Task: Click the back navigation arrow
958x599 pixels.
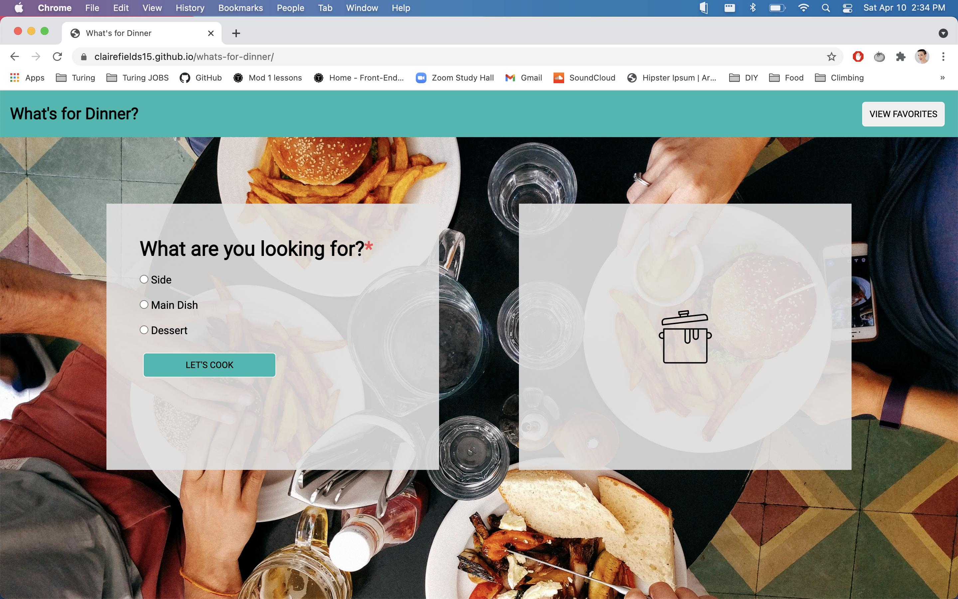Action: click(x=15, y=57)
